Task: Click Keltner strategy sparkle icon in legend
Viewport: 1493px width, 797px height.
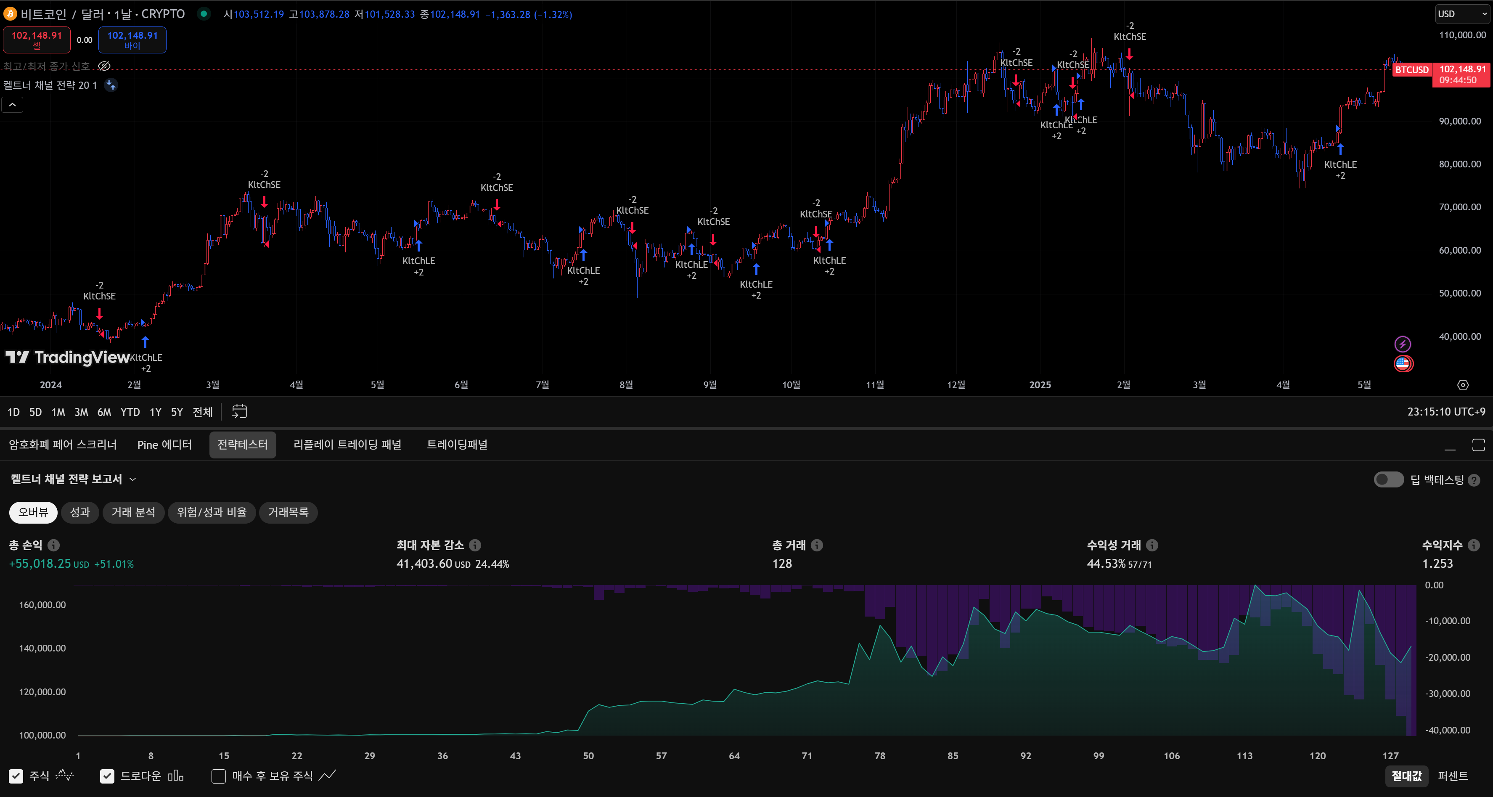Action: tap(111, 85)
